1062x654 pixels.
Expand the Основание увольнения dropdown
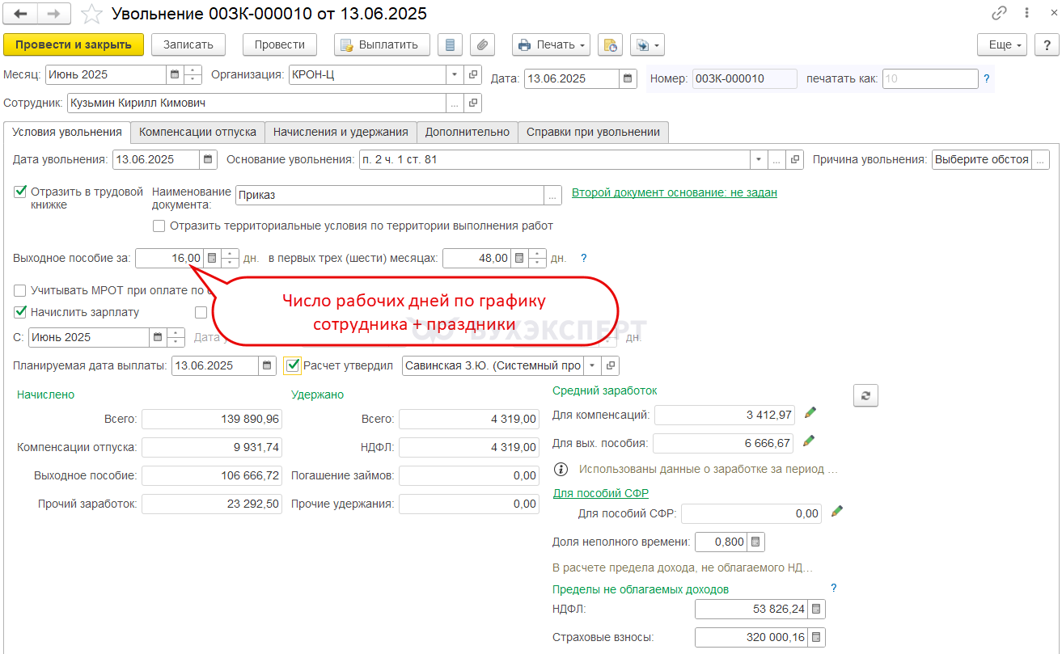[759, 159]
